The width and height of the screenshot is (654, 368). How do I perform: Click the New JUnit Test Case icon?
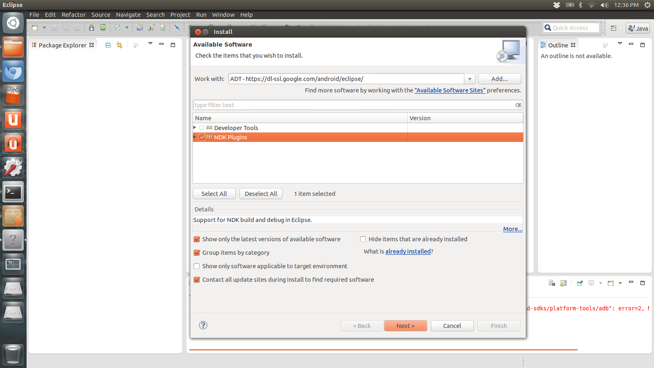pyautogui.click(x=152, y=28)
